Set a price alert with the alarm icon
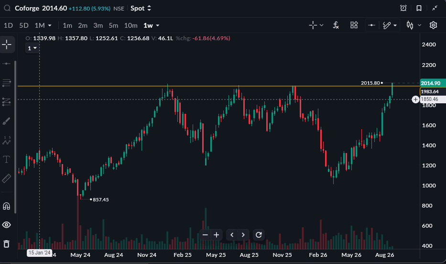The width and height of the screenshot is (446, 264). pos(403,8)
